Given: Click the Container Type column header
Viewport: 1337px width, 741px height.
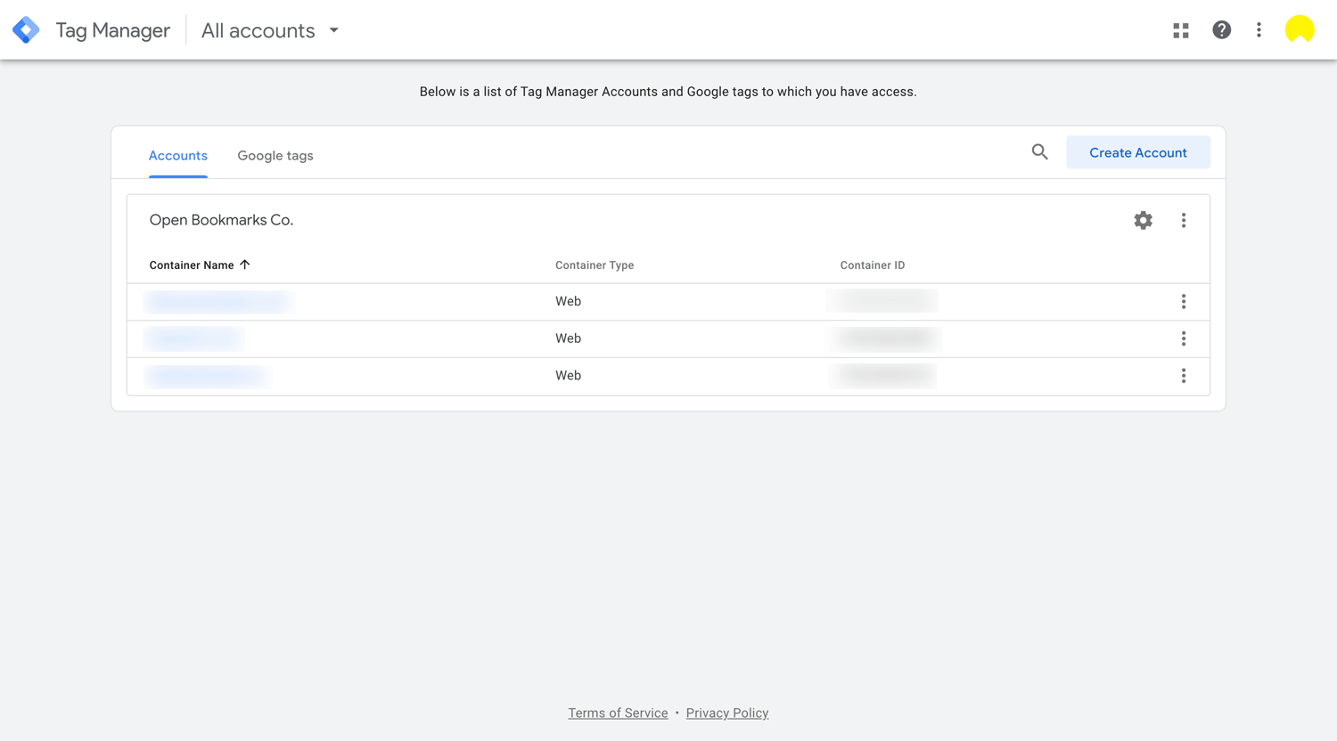Looking at the screenshot, I should coord(595,265).
